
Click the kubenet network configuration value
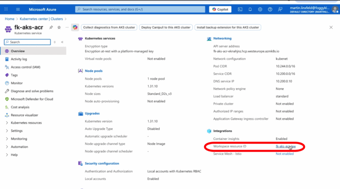pos(282,59)
